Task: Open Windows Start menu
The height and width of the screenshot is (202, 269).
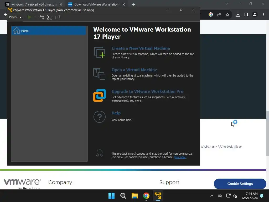Action: [111, 196]
